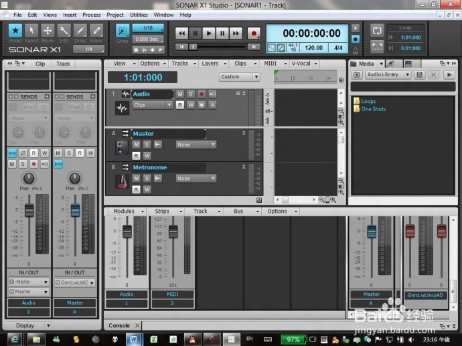This screenshot has width=462, height=346.
Task: Click the 4/4 time signature display
Action: (338, 48)
